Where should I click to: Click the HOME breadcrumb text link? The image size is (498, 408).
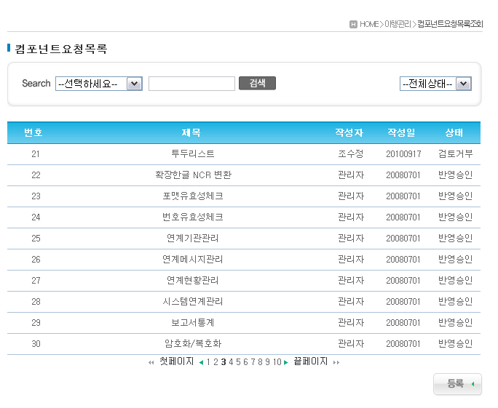click(369, 24)
